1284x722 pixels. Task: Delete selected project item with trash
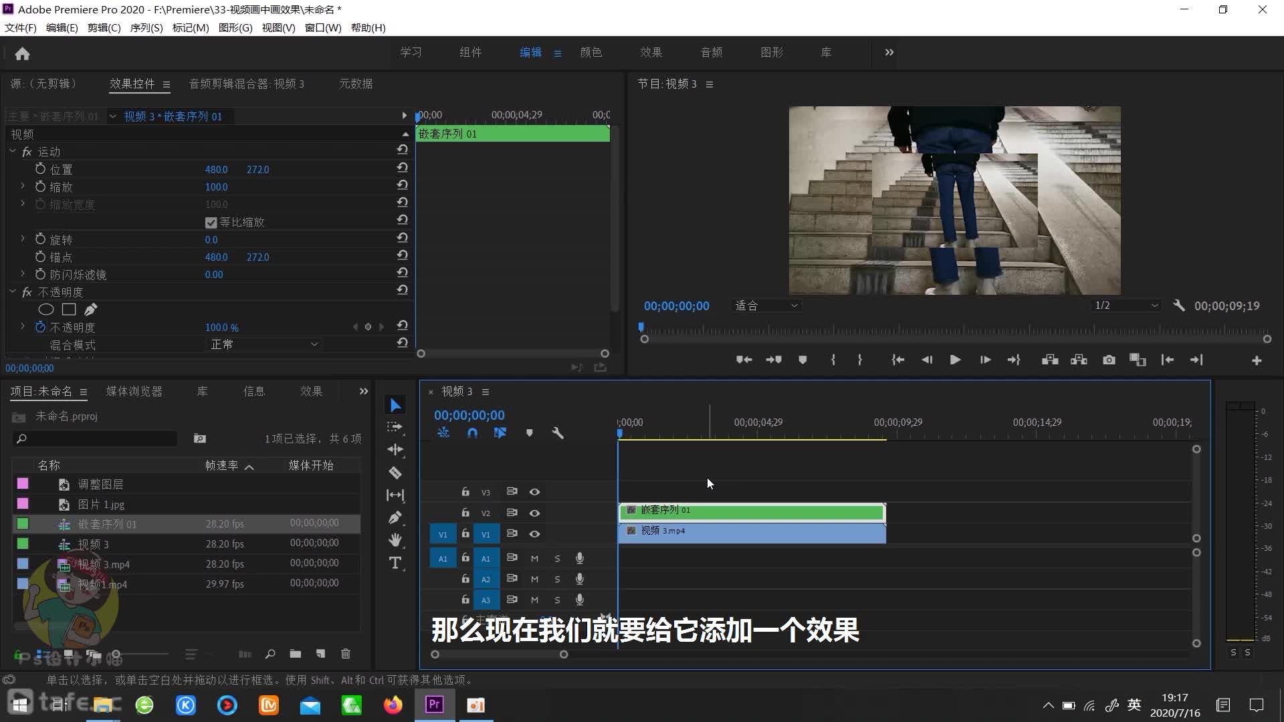click(x=346, y=654)
